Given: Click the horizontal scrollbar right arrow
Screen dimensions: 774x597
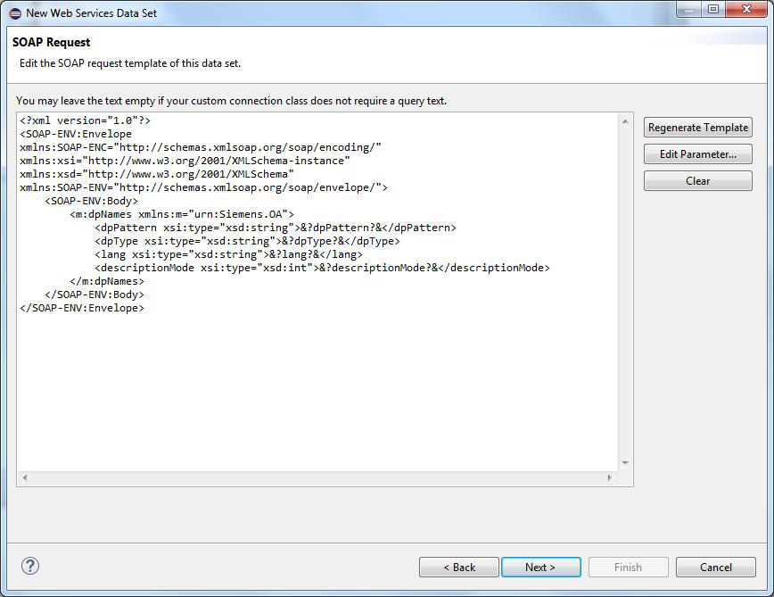Looking at the screenshot, I should 610,477.
